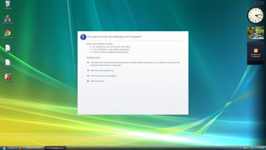
Task: Click the Internet Explorer quick launch icon
Action: click(x=17, y=148)
